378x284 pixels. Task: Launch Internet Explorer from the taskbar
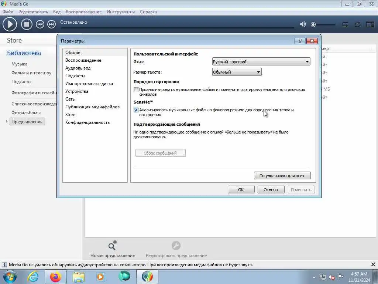[x=33, y=277]
